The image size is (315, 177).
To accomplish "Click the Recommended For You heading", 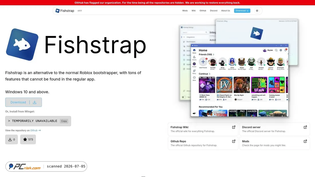I will 210,107.
